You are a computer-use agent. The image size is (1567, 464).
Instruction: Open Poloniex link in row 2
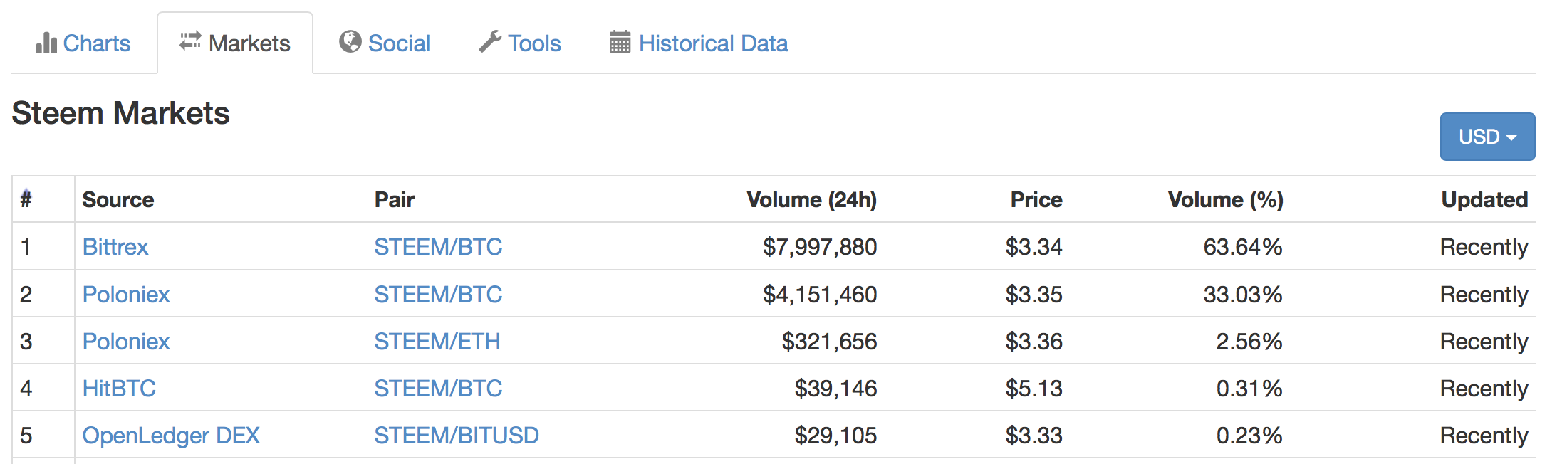[126, 295]
